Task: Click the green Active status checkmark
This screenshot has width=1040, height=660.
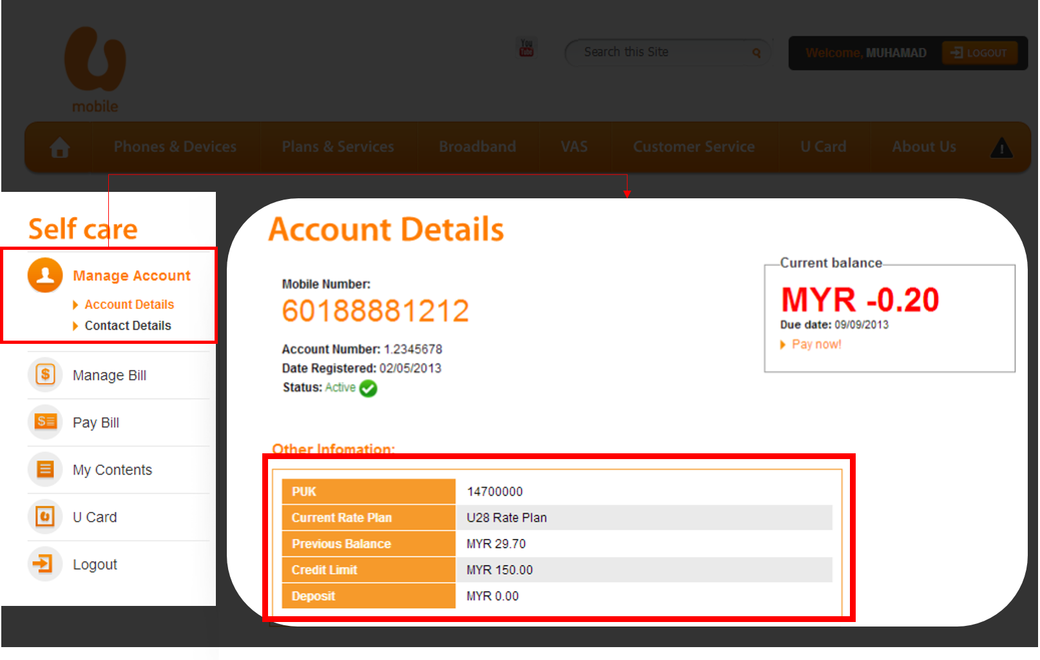Action: (x=369, y=388)
